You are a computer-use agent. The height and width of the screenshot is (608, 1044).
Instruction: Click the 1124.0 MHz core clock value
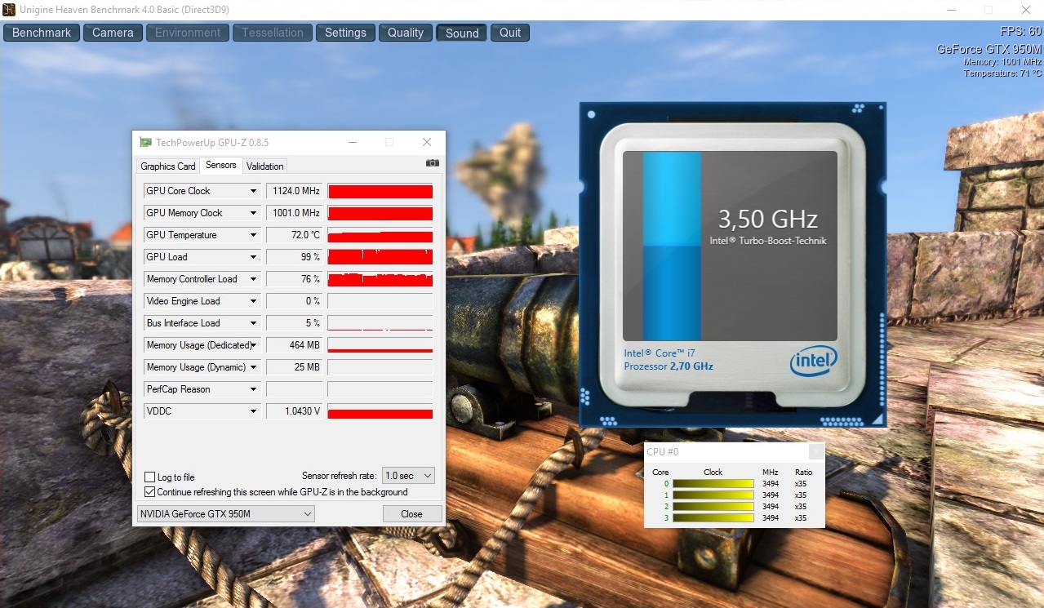point(295,191)
